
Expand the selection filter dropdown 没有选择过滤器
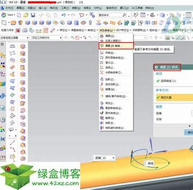(x=15, y=37)
